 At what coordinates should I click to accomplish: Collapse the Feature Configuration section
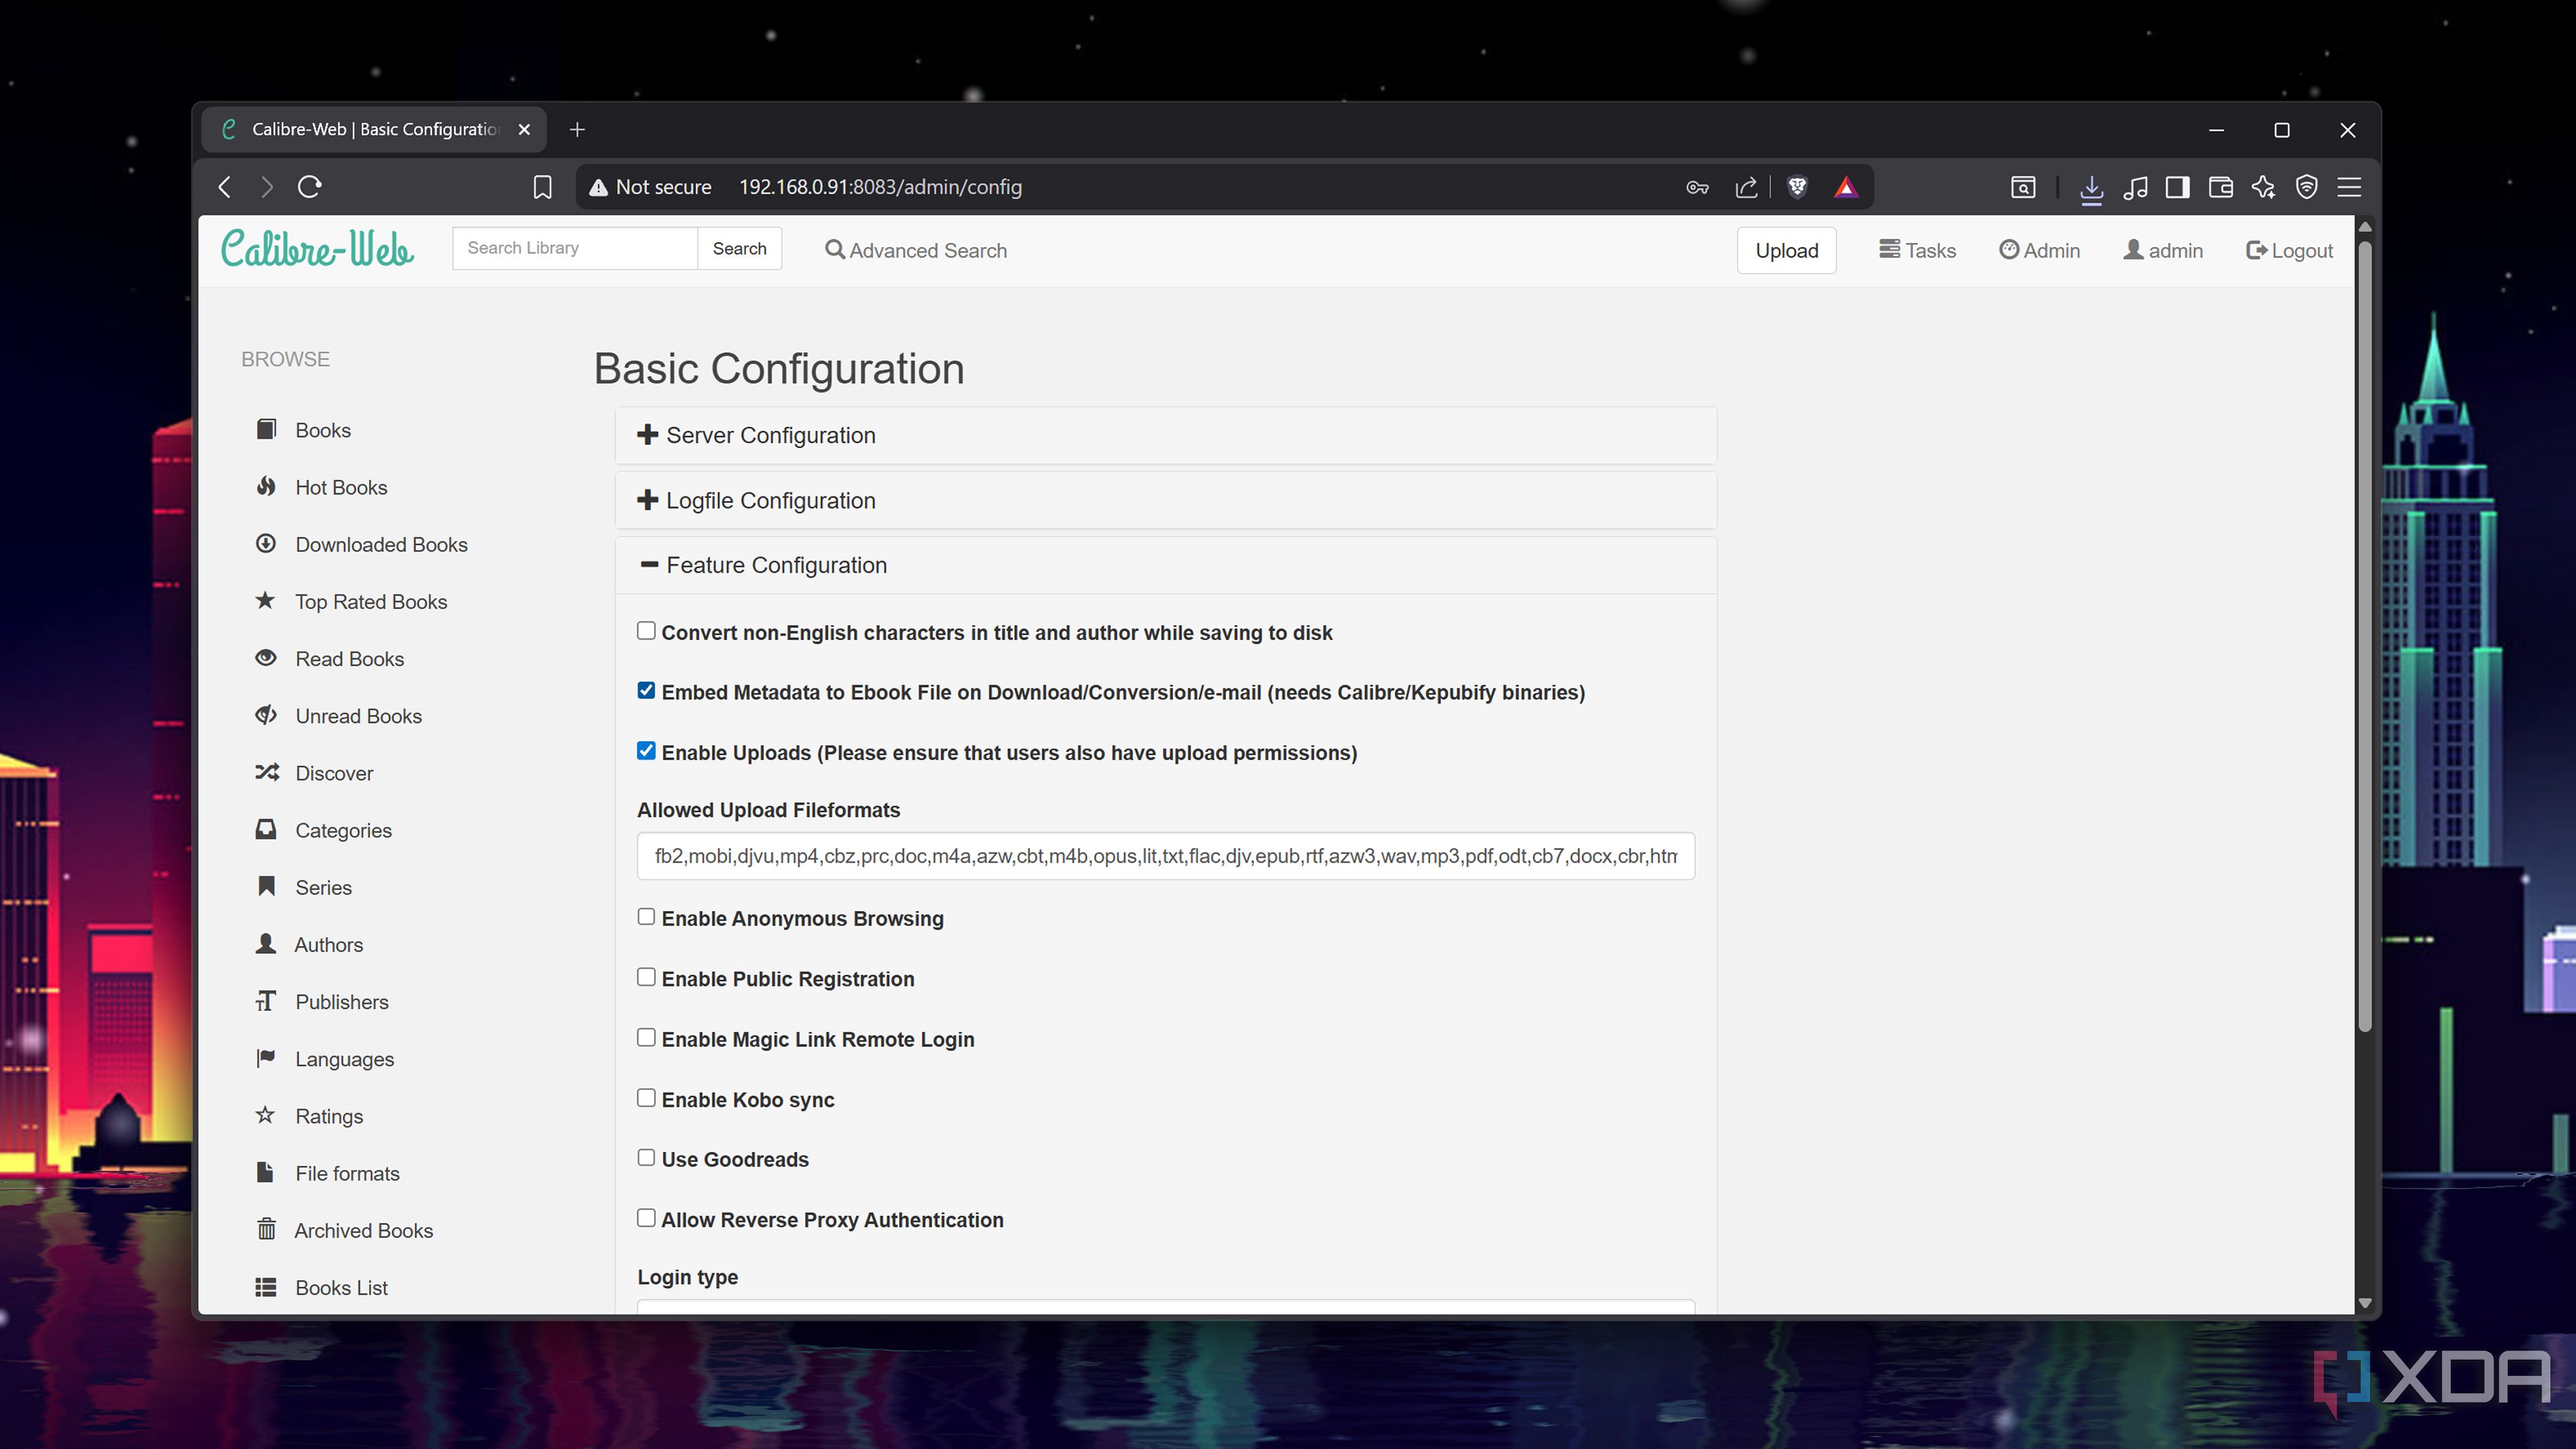tap(1165, 565)
